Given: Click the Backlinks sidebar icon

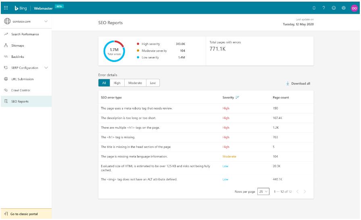Looking at the screenshot, I should pos(6,56).
